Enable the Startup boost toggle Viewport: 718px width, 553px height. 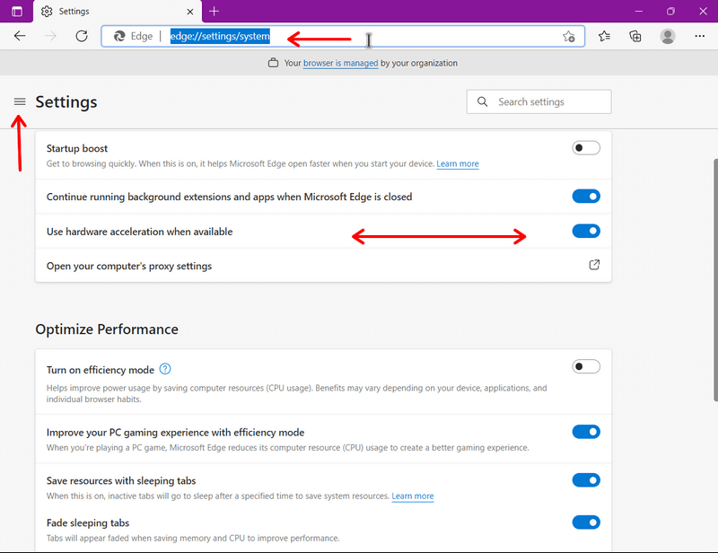(x=586, y=148)
